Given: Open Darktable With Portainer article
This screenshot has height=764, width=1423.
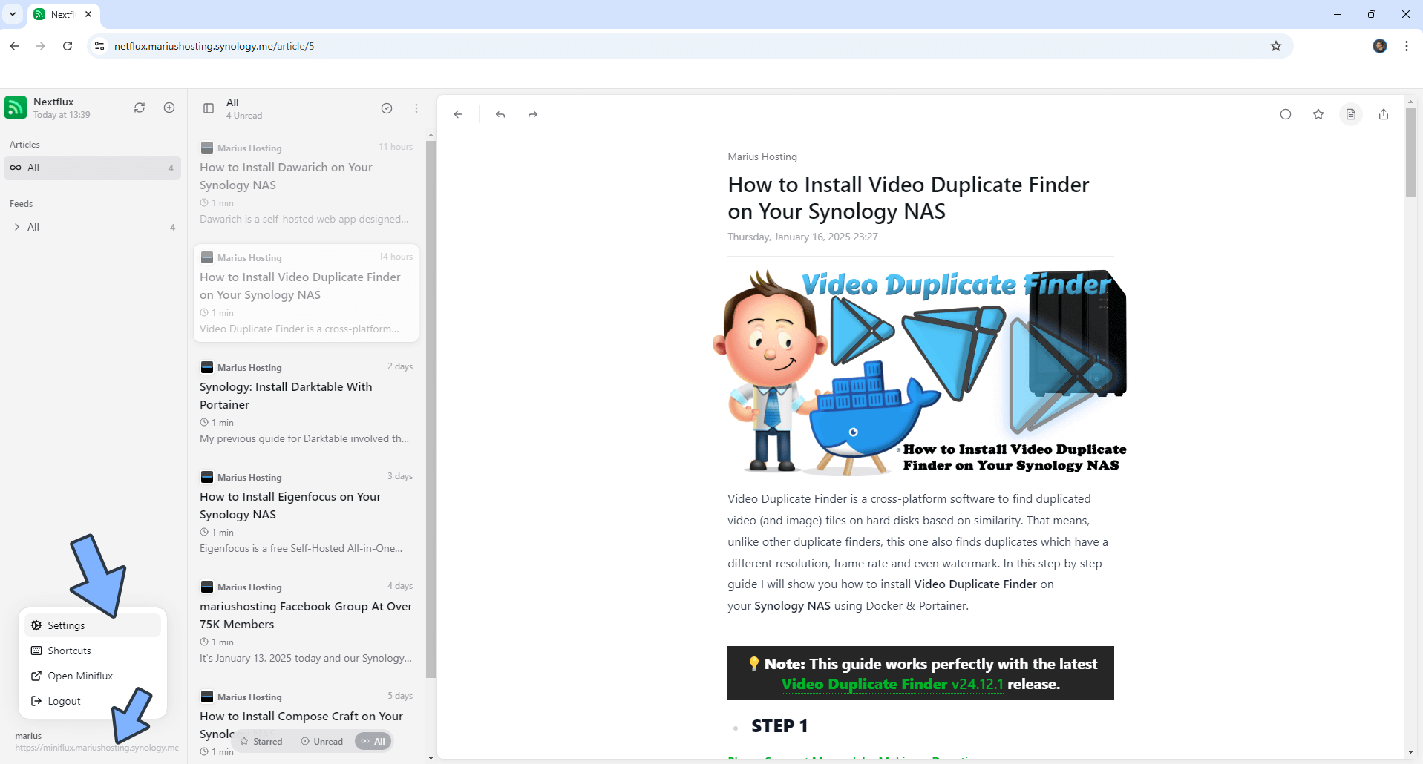Looking at the screenshot, I should point(306,403).
